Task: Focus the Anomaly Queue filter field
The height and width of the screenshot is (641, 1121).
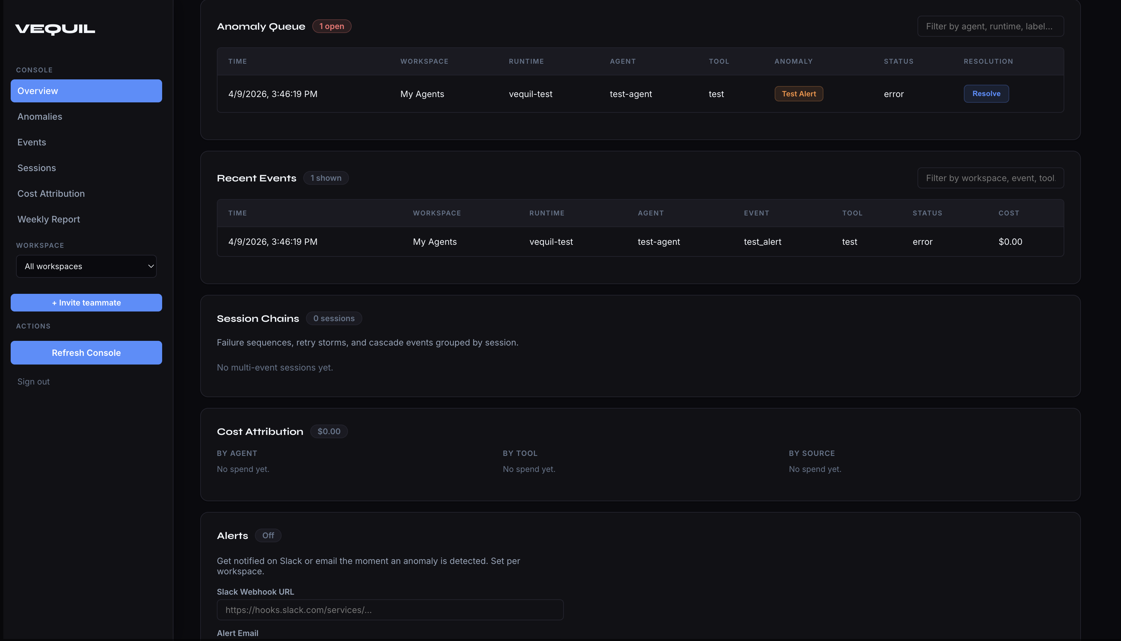Action: 990,26
